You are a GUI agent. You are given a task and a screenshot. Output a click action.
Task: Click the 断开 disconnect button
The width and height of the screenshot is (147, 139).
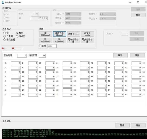click(138, 15)
